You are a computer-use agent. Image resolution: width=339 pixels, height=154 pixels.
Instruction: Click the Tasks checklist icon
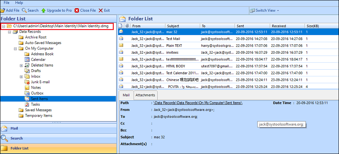pyautogui.click(x=27, y=104)
